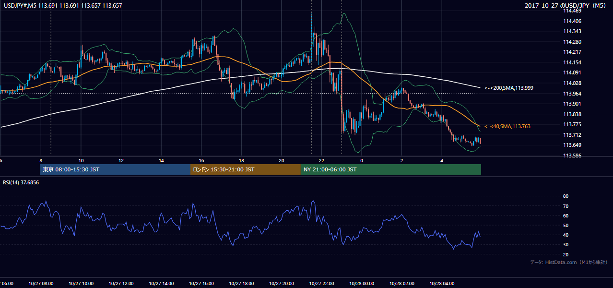
Task: Click the RSI 70 level label
Action: (x=566, y=206)
